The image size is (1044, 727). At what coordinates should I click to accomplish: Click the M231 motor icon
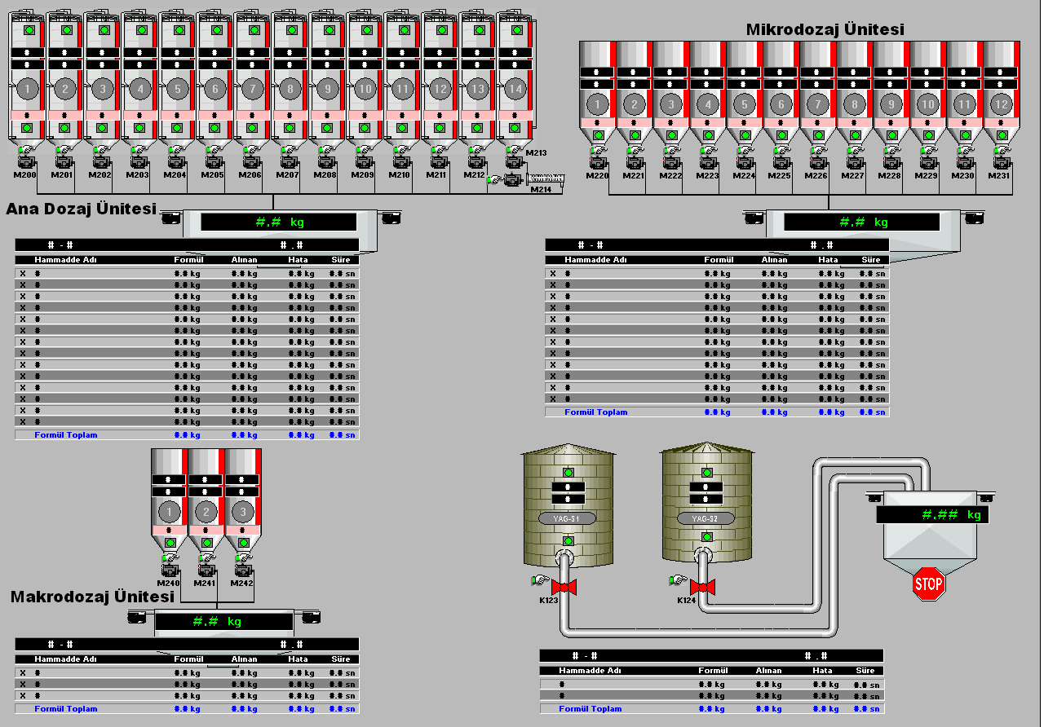point(1002,161)
